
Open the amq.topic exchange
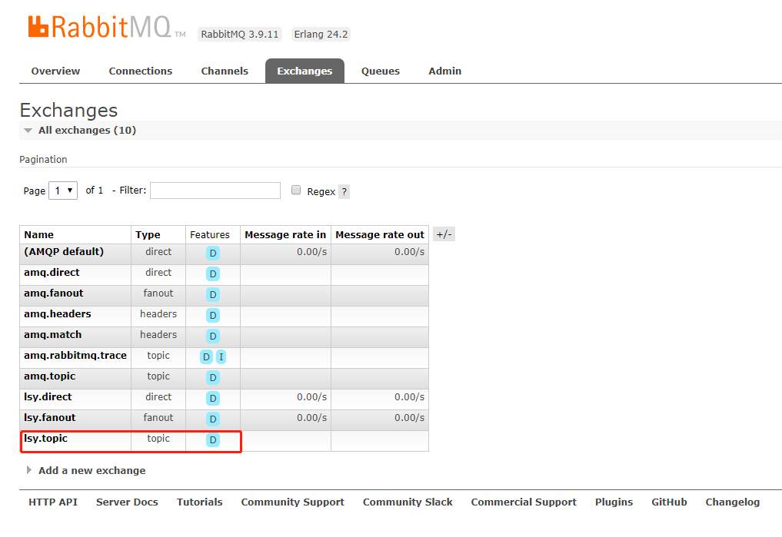[x=49, y=376]
